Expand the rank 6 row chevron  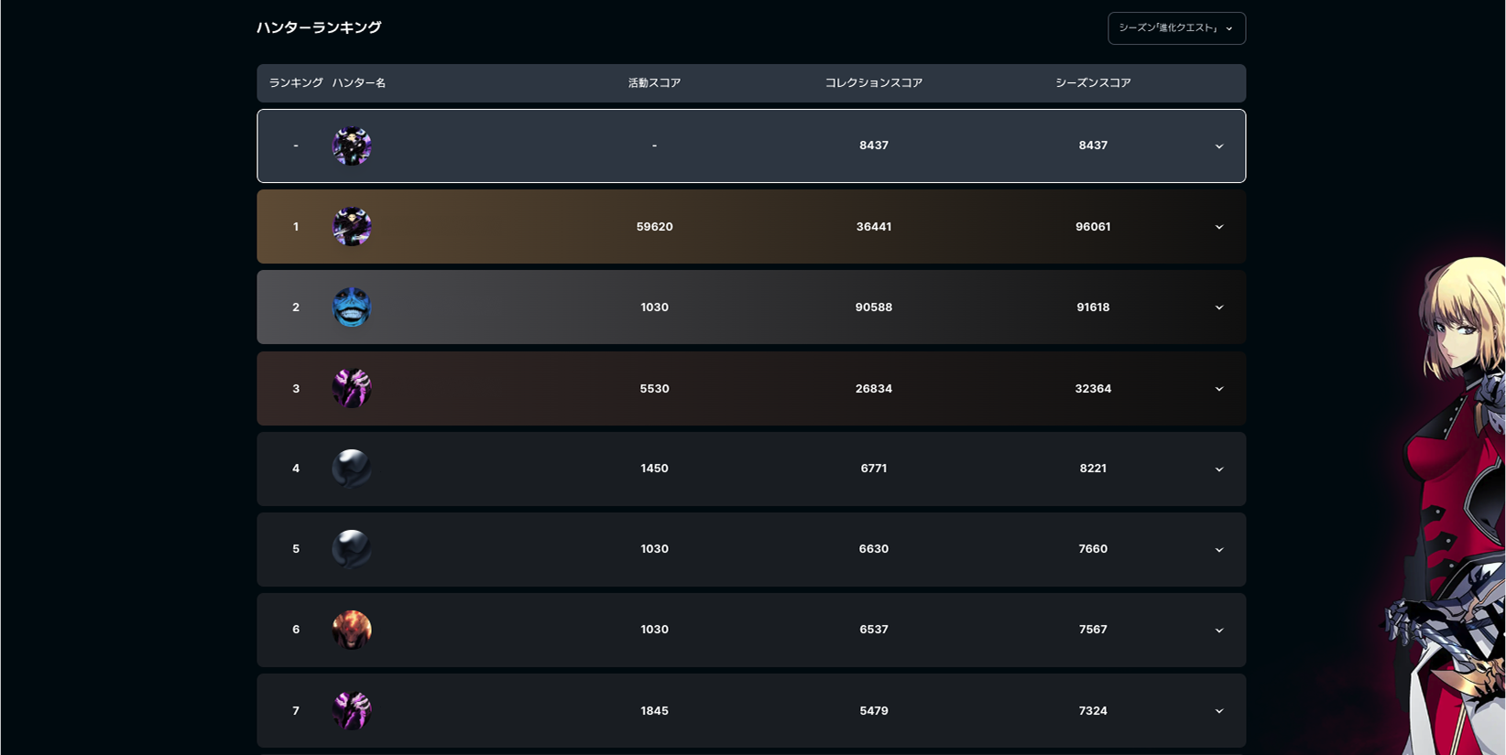point(1219,631)
